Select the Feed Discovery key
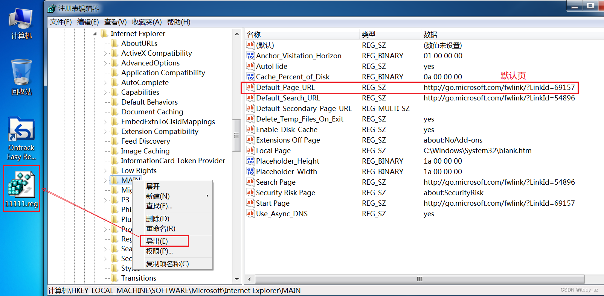This screenshot has width=604, height=296. [x=146, y=141]
